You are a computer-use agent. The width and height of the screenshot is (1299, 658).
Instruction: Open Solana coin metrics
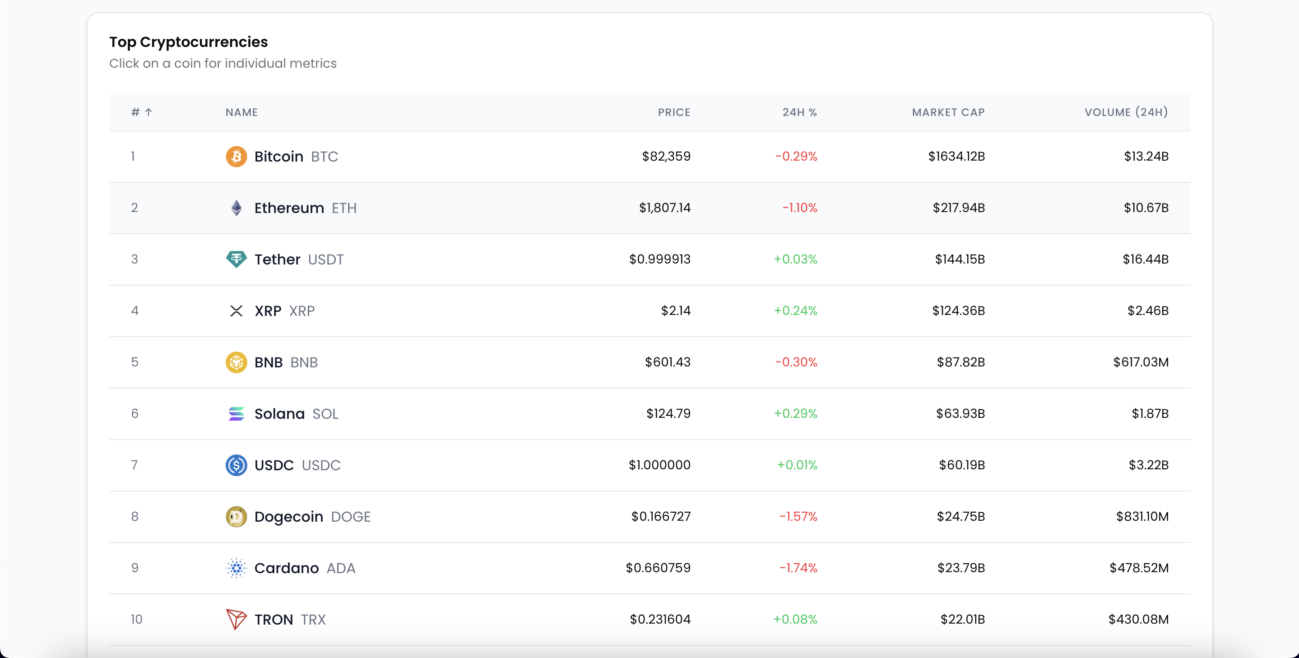(279, 413)
